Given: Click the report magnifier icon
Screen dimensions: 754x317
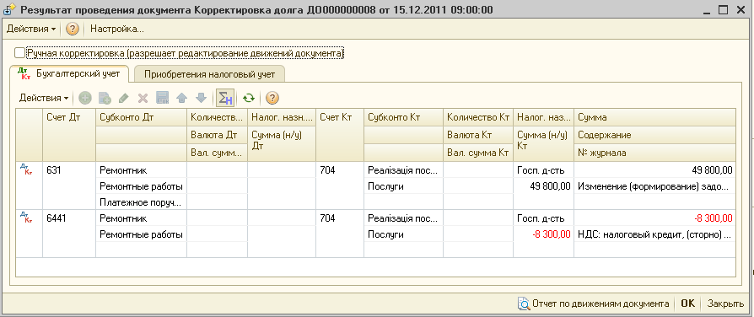Looking at the screenshot, I should point(523,304).
